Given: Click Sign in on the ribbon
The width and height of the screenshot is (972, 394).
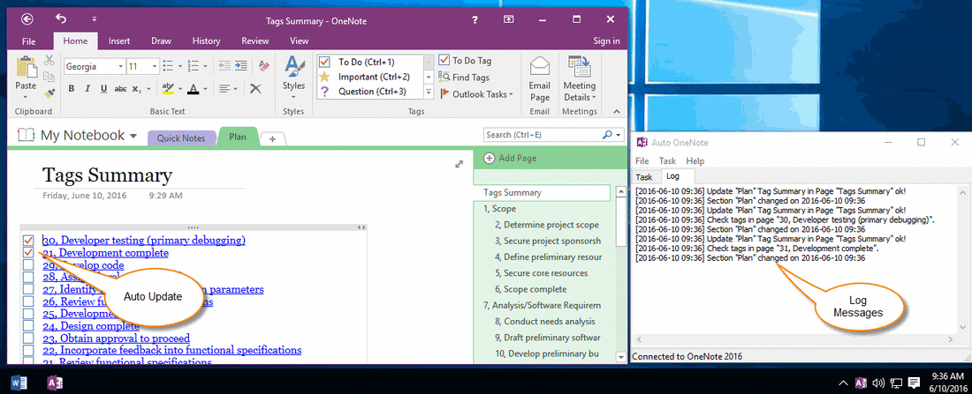Looking at the screenshot, I should click(606, 41).
